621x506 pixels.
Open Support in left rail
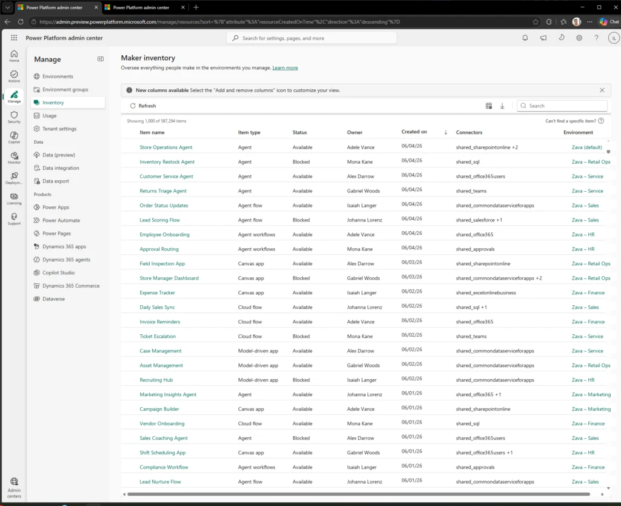[14, 219]
